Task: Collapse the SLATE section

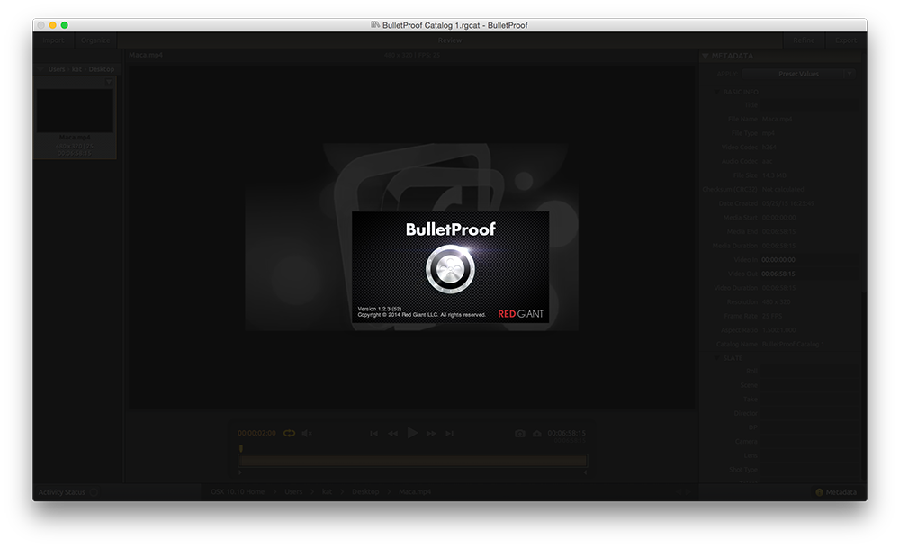Action: pyautogui.click(x=717, y=358)
